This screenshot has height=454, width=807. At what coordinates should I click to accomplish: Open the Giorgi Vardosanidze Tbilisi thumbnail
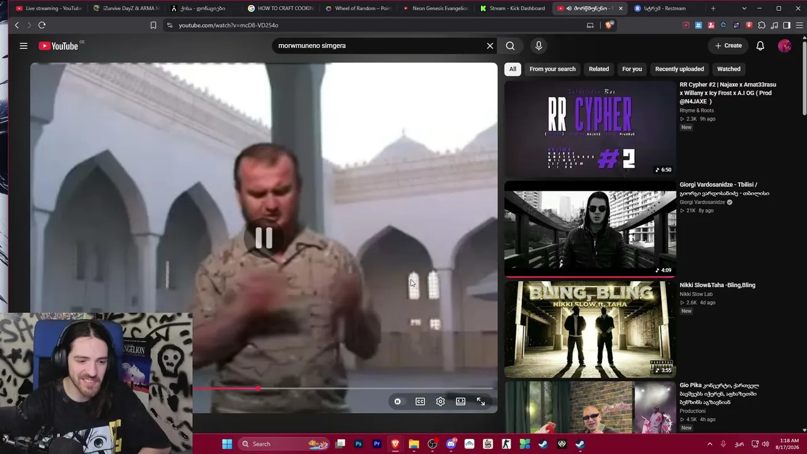coord(590,230)
